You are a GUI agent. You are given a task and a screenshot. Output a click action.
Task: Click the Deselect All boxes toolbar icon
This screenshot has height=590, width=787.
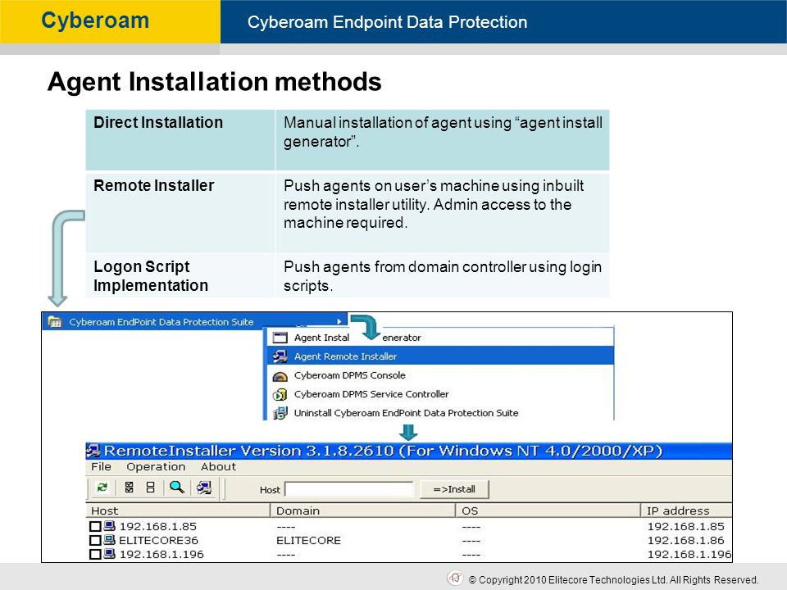150,488
